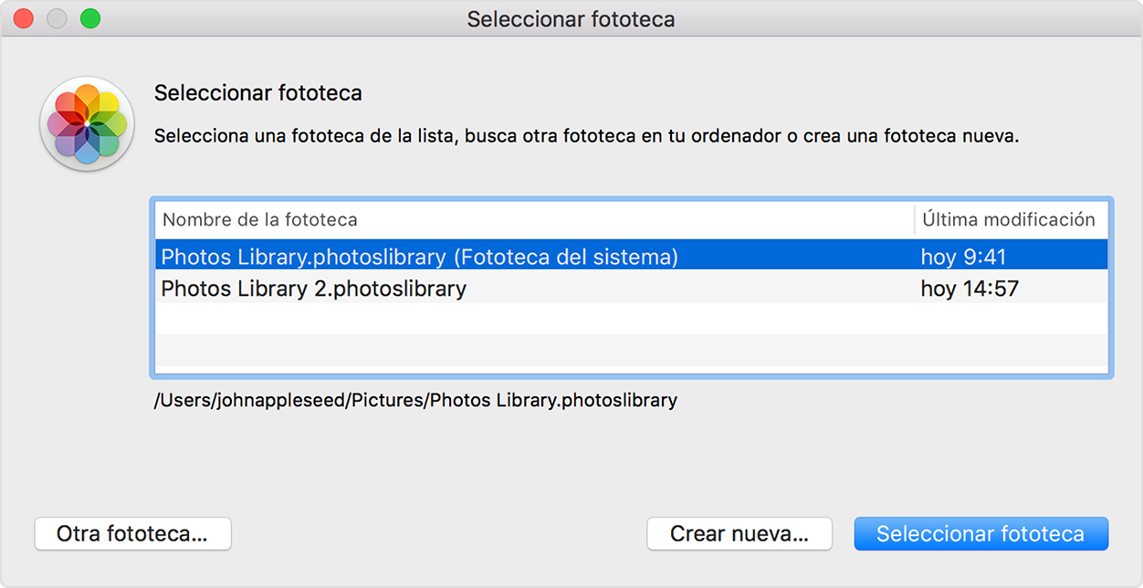The width and height of the screenshot is (1143, 588).
Task: Click the first empty row in the library list
Action: (630, 319)
